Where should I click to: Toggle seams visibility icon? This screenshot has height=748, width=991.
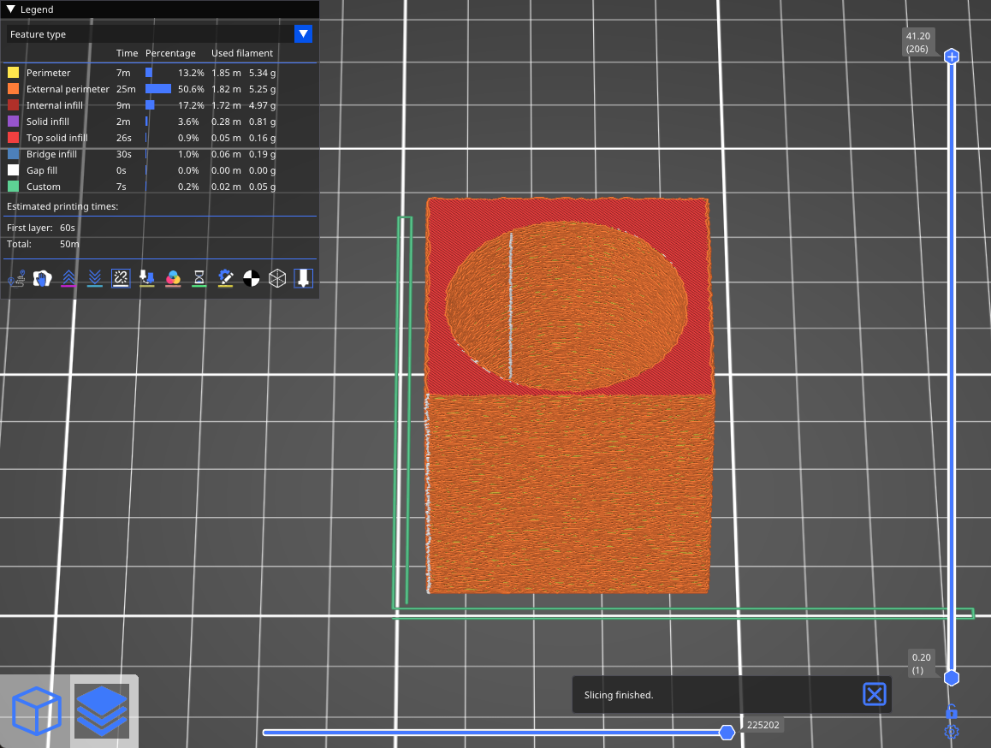[121, 278]
